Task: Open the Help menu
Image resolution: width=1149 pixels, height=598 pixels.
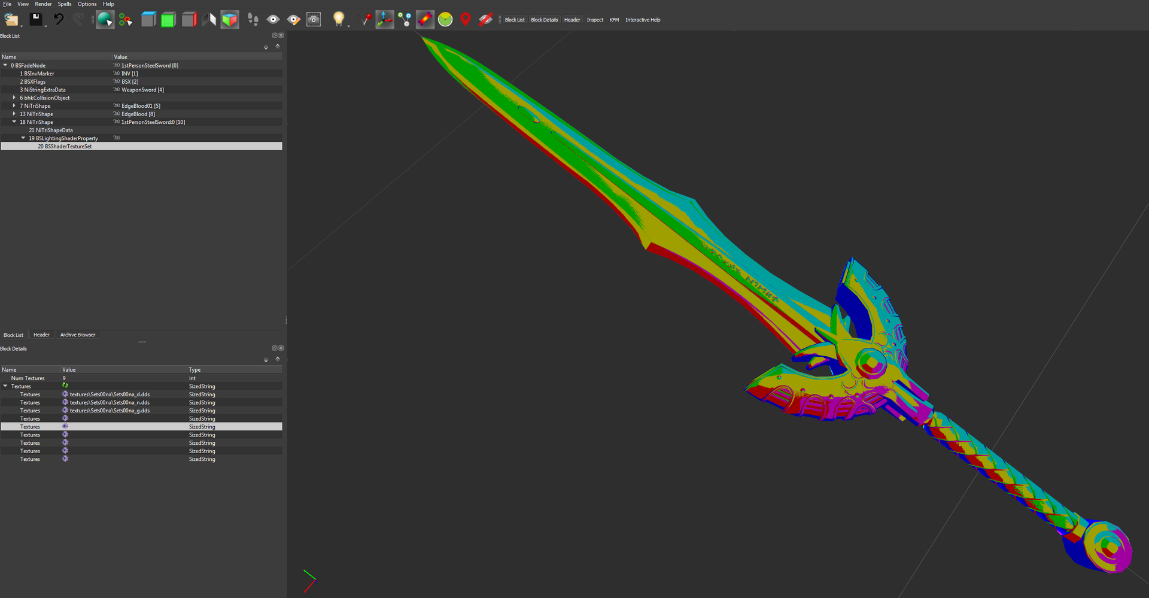Action: tap(108, 4)
